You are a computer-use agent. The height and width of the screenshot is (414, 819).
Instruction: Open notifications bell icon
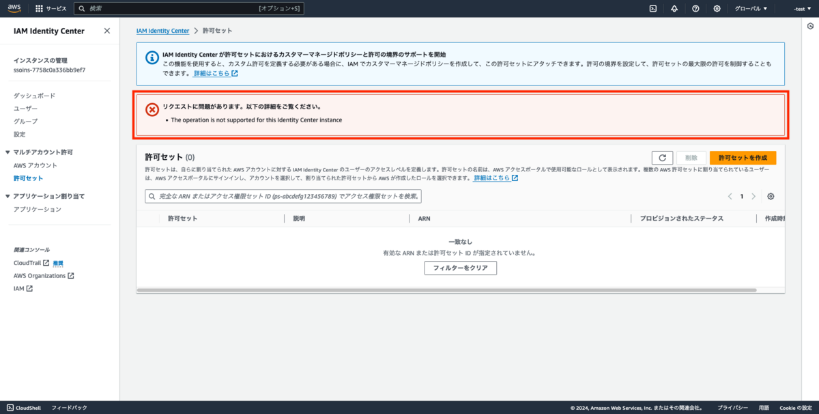click(674, 9)
